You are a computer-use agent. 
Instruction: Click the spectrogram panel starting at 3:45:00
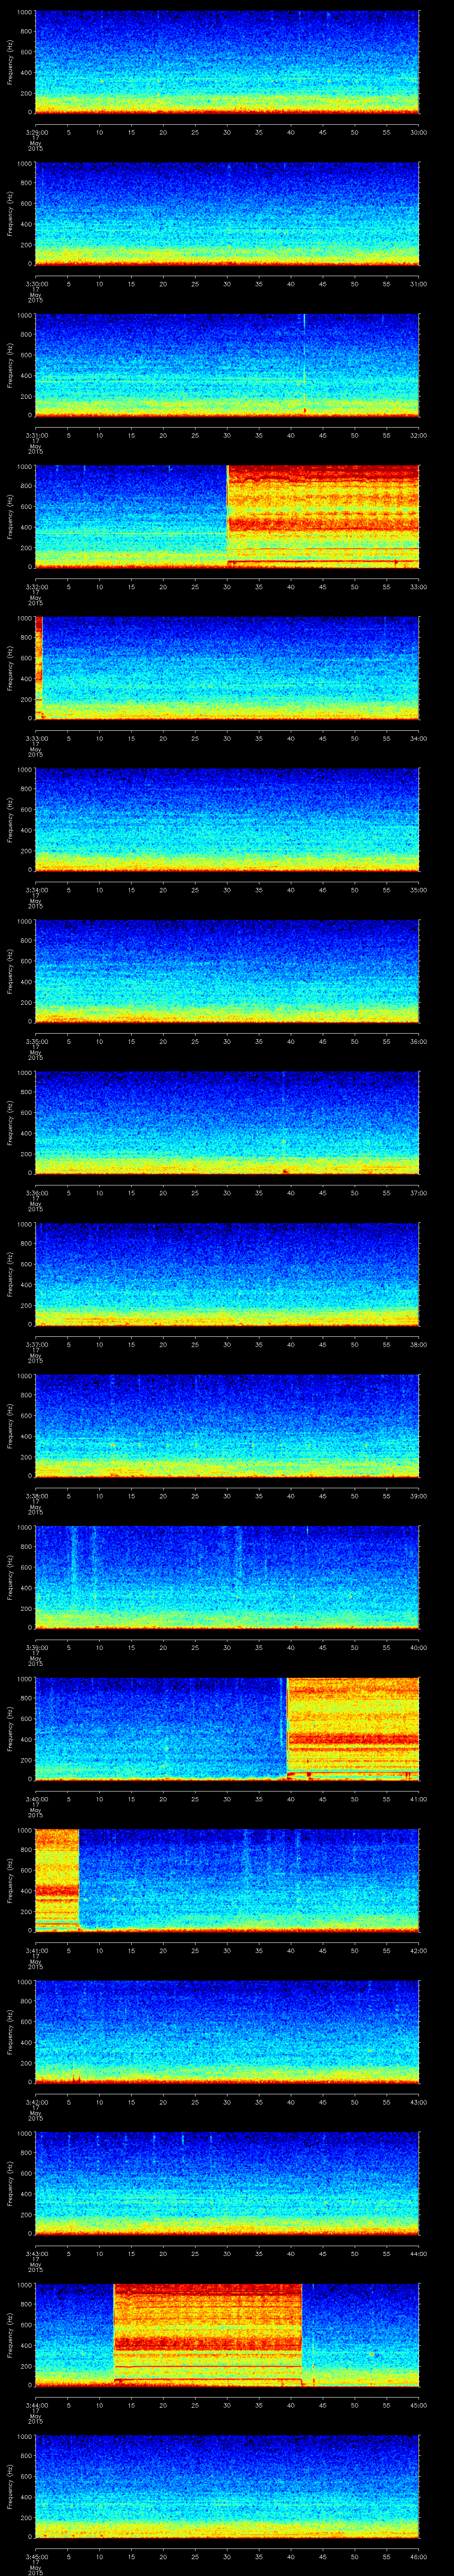pyautogui.click(x=227, y=2486)
